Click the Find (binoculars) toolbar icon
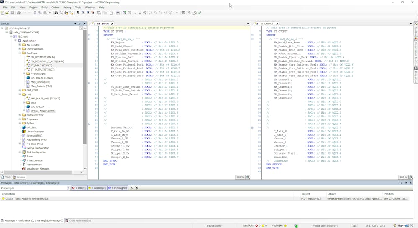The image size is (418, 228). click(x=56, y=13)
